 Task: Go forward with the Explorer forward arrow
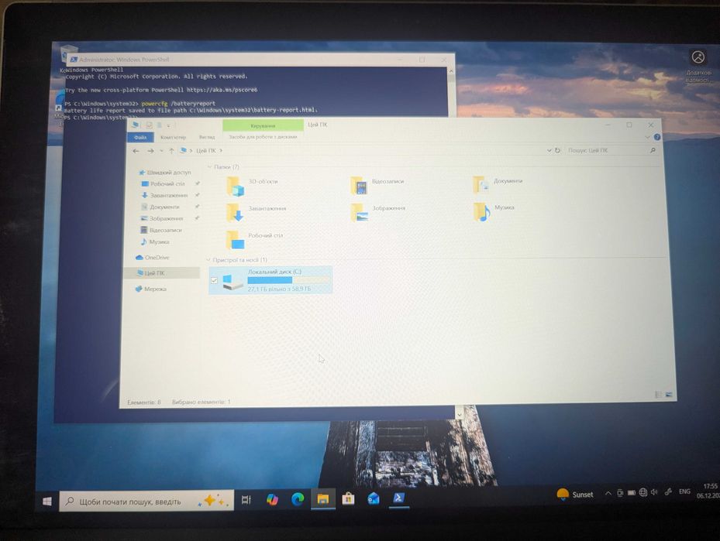[x=150, y=151]
